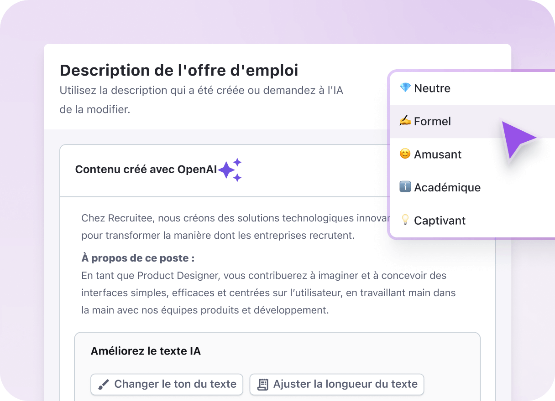Click the writing-hand icon beside Formel
Screen dimensions: 555x401
coord(406,121)
